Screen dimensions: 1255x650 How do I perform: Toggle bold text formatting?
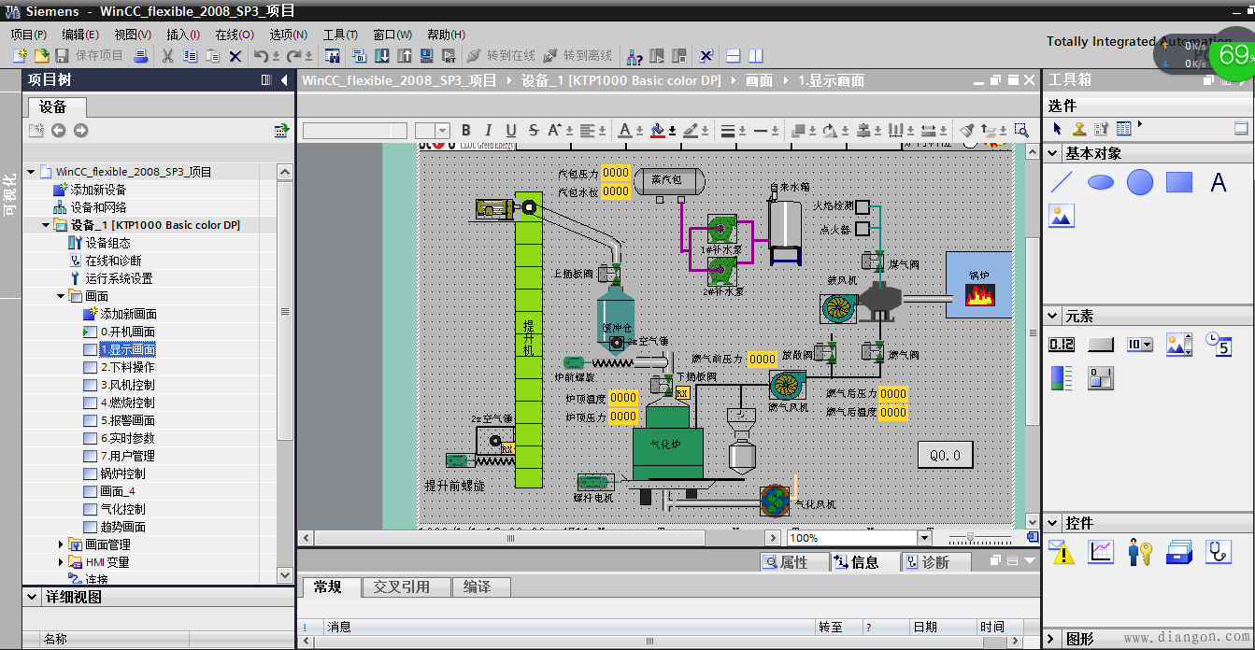point(466,129)
